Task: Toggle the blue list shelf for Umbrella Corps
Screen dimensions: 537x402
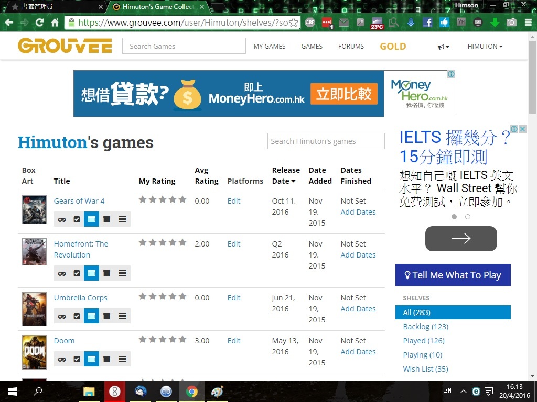Action: point(91,316)
